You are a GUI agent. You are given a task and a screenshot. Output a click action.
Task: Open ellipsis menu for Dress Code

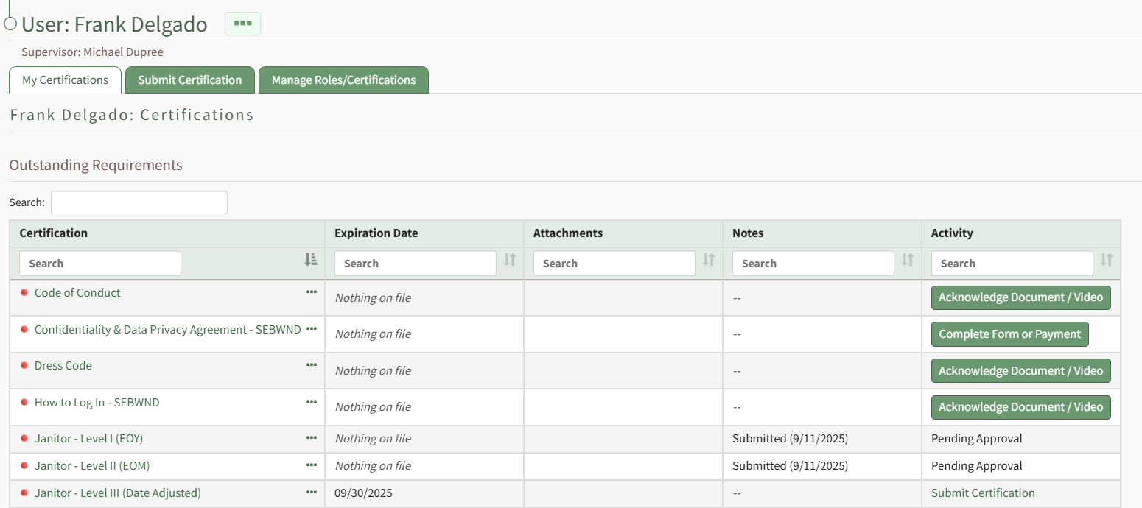click(x=312, y=365)
